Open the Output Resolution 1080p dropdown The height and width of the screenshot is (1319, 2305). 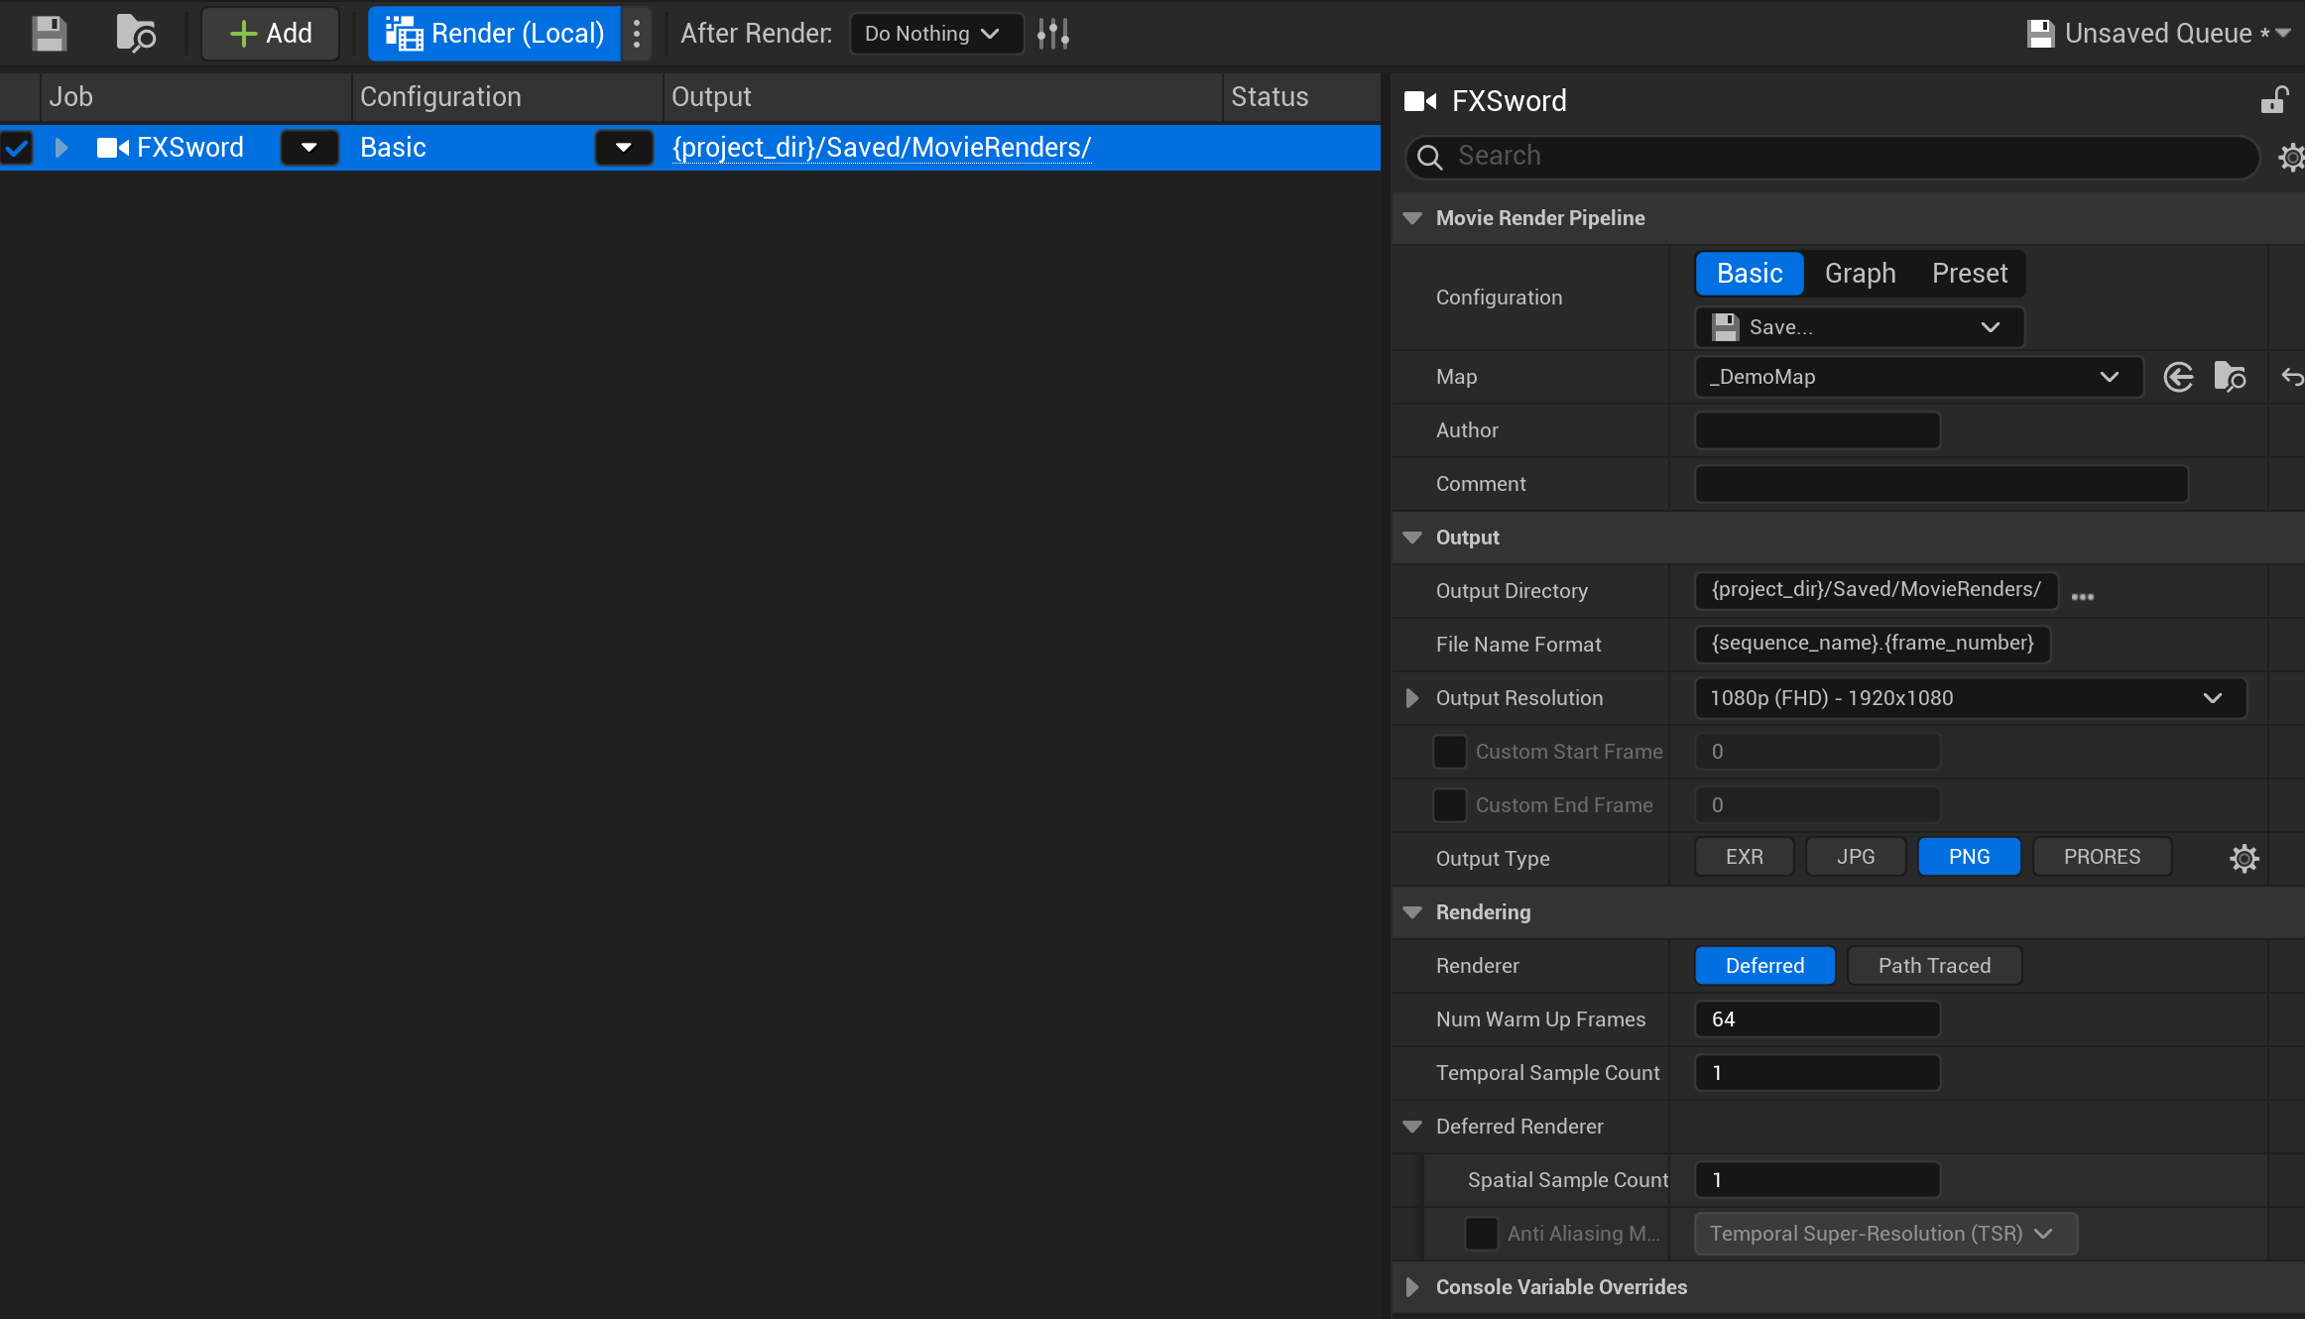point(1970,698)
